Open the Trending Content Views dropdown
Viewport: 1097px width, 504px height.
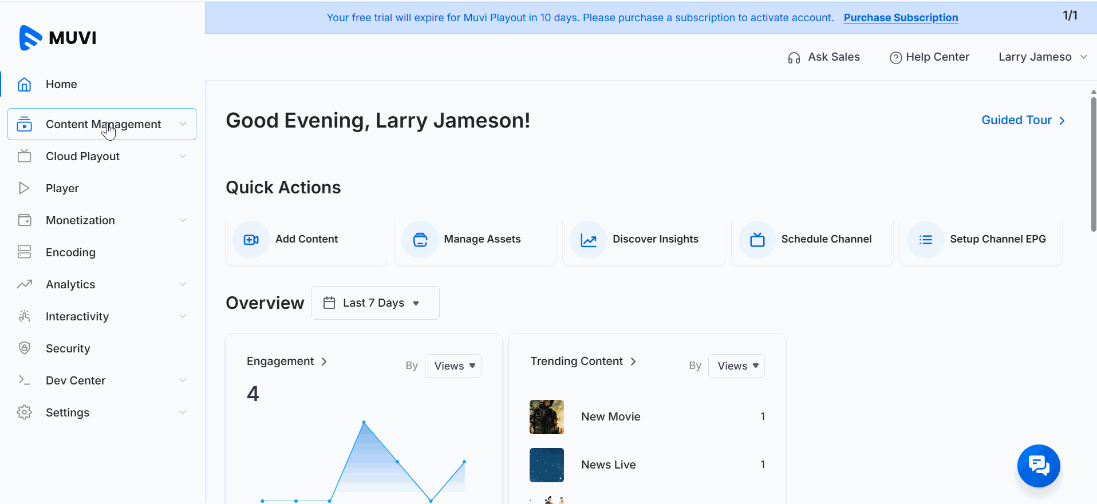coord(736,366)
